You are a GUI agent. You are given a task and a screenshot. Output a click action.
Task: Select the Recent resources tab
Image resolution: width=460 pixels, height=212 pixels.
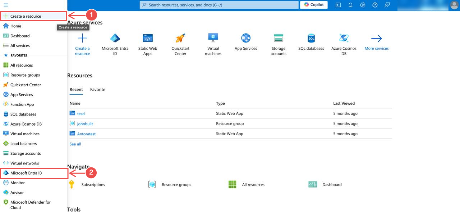(x=76, y=89)
